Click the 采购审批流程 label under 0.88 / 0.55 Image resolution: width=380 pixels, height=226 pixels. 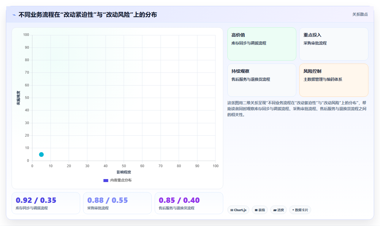98,208
